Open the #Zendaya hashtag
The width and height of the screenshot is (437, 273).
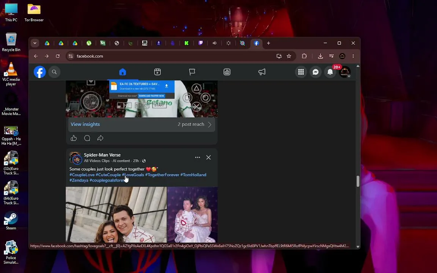[x=79, y=180]
